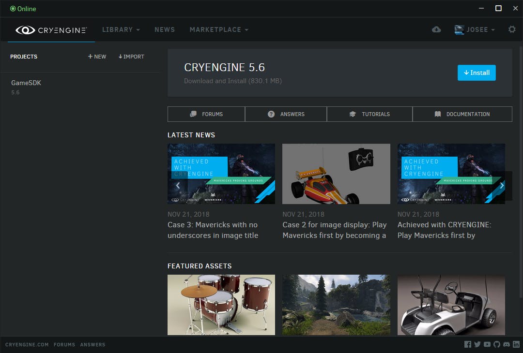Screen dimensions: 523x353
Task: Open FORUMS footer link
Action: tap(64, 345)
